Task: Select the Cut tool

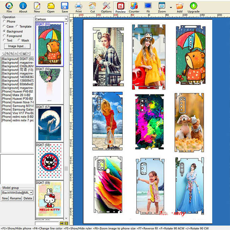Action: point(92,7)
